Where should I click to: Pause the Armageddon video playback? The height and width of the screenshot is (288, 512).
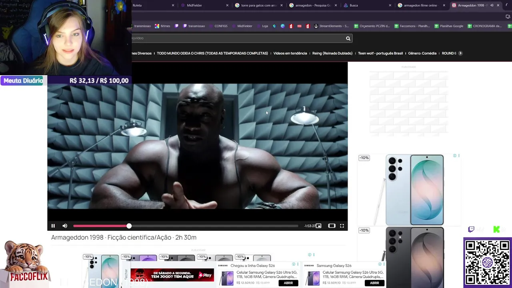[53, 226]
